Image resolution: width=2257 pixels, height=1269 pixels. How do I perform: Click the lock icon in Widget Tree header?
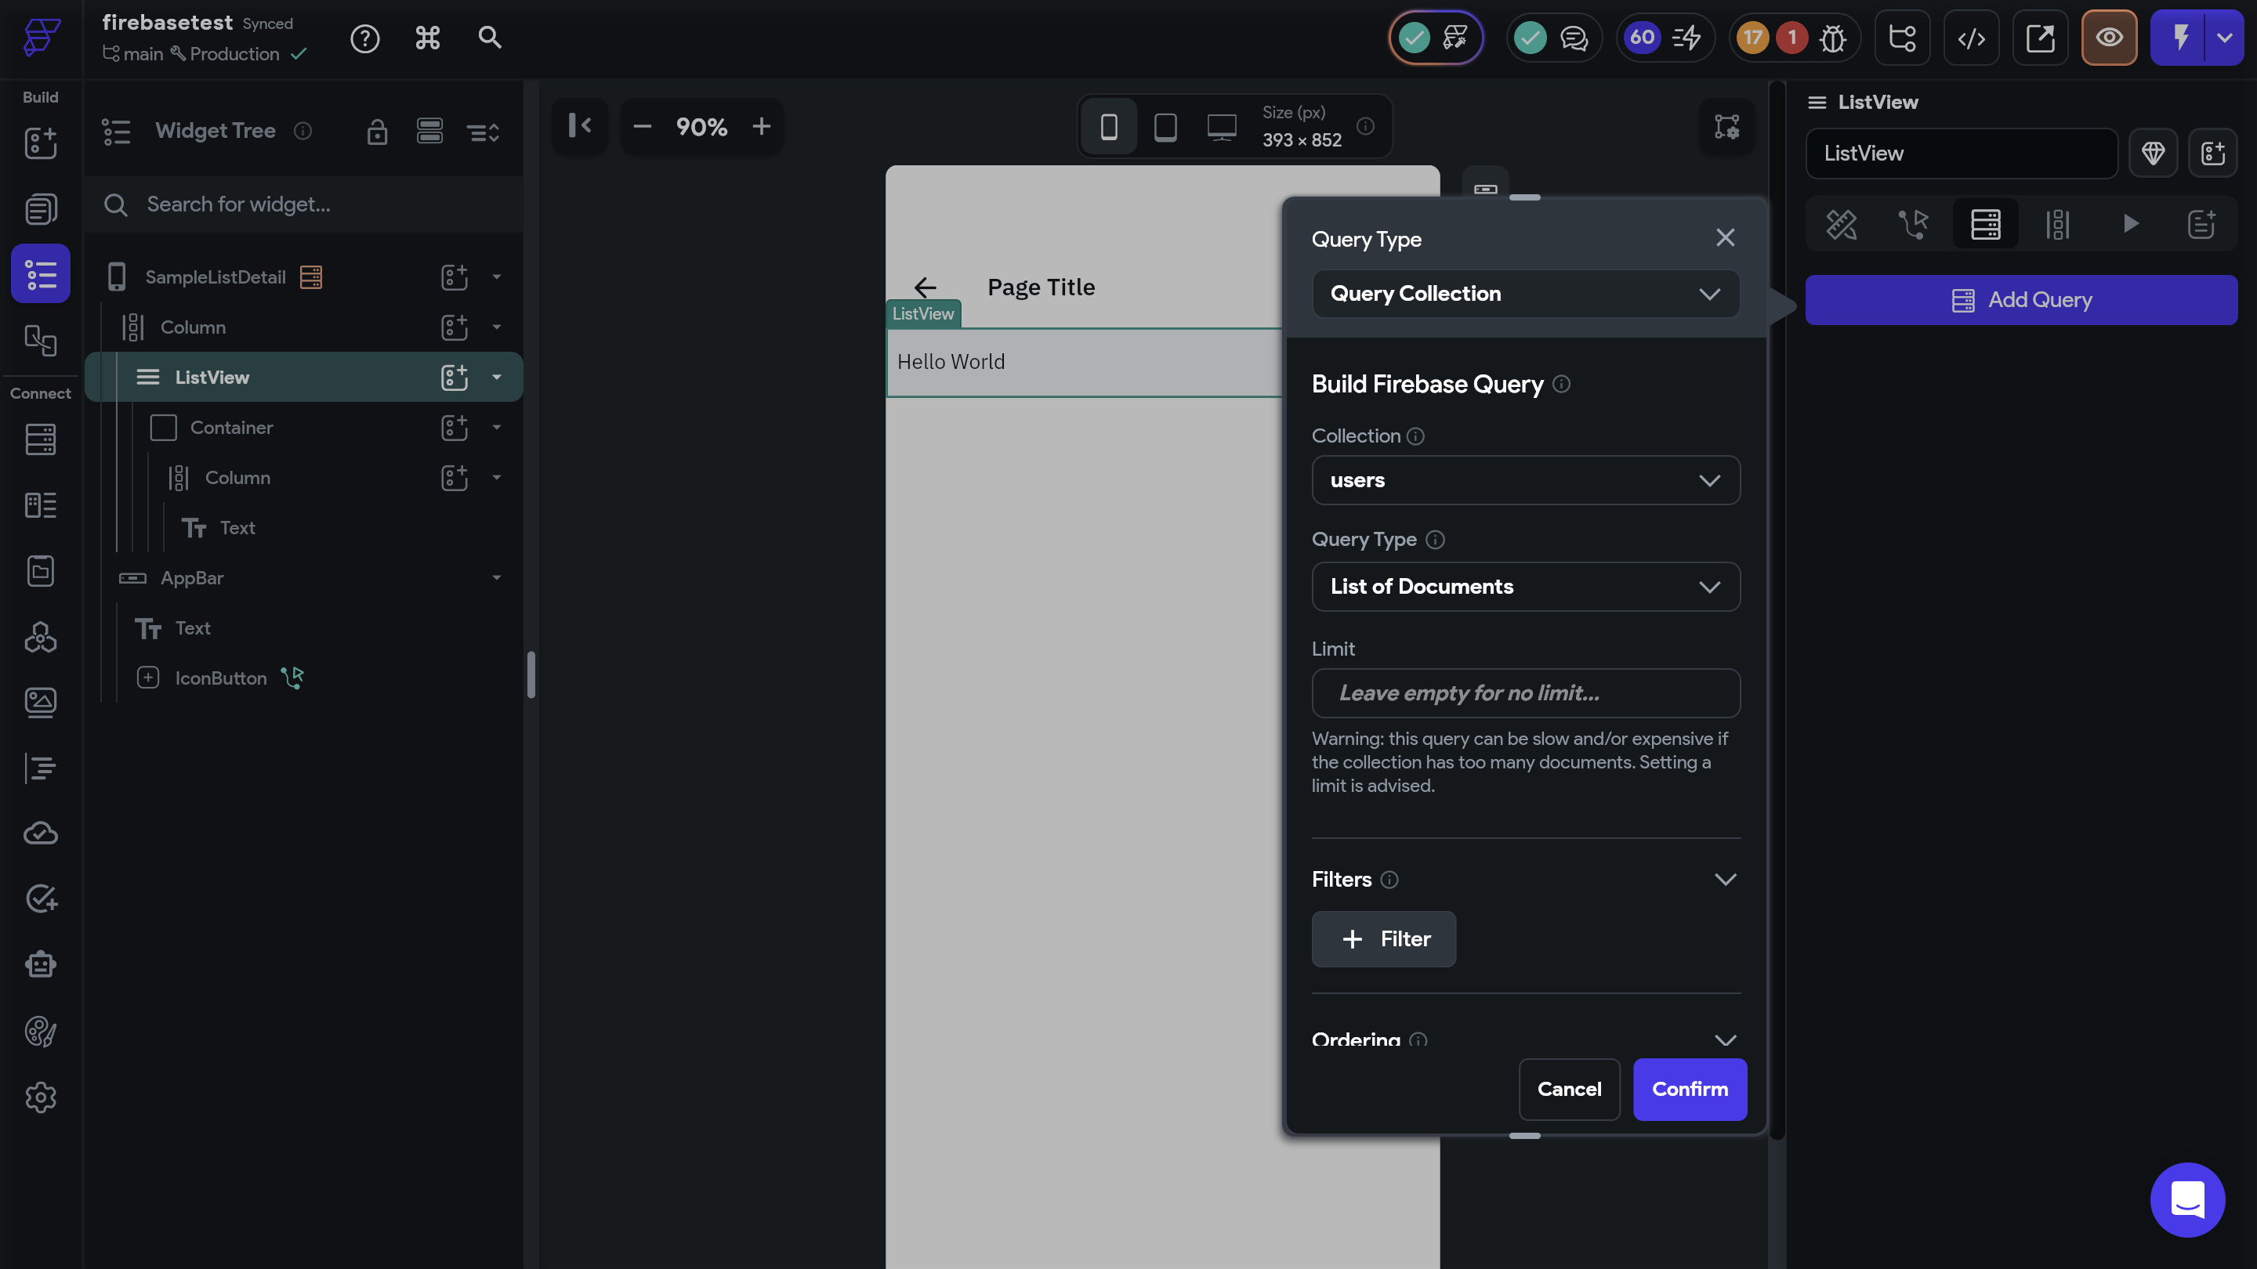click(377, 132)
